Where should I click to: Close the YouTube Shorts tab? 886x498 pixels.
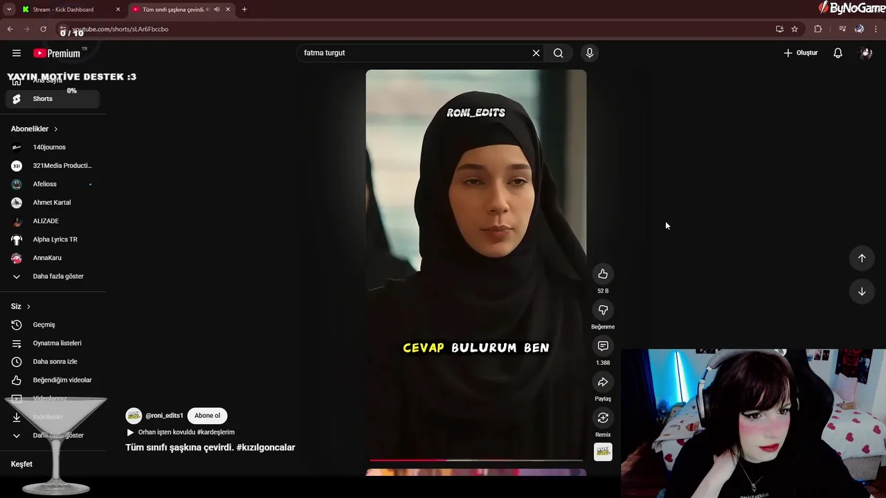click(228, 10)
